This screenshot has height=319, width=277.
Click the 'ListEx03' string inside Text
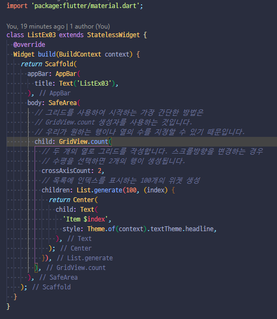(94, 84)
